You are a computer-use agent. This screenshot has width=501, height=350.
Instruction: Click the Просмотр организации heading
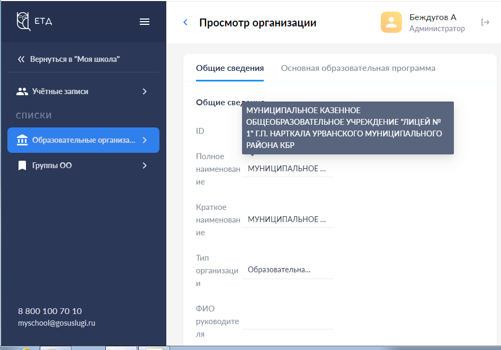pyautogui.click(x=257, y=23)
